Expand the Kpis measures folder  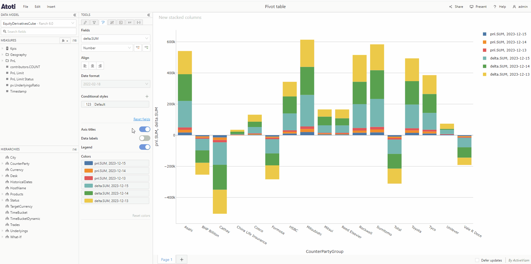3,48
